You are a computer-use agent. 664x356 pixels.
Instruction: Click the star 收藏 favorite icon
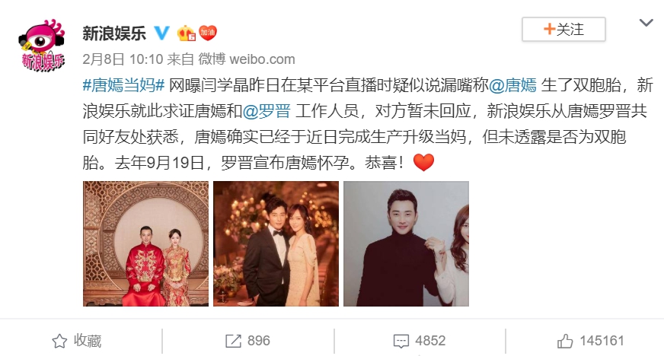[x=59, y=341]
